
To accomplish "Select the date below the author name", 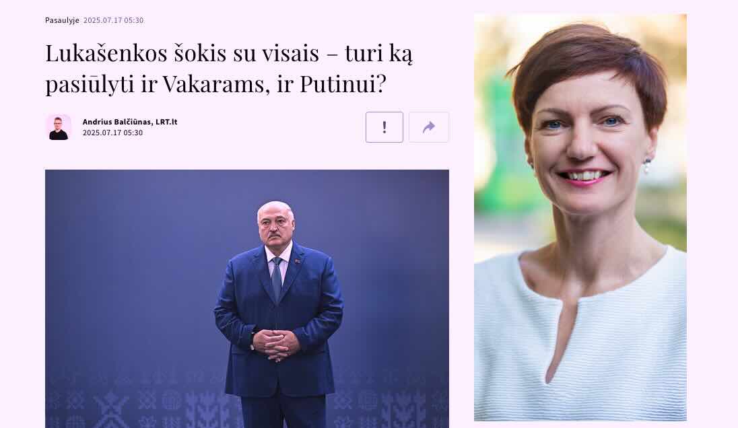I will 112,133.
